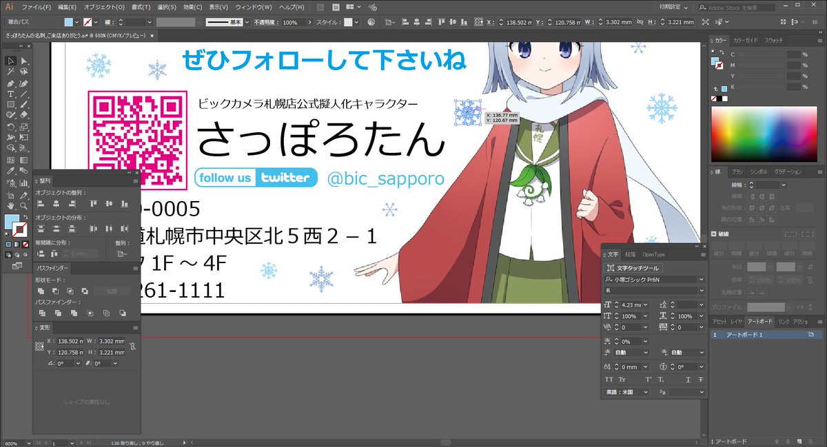Toggle constrain width and height proportions
The width and height of the screenshot is (827, 447).
tap(132, 347)
